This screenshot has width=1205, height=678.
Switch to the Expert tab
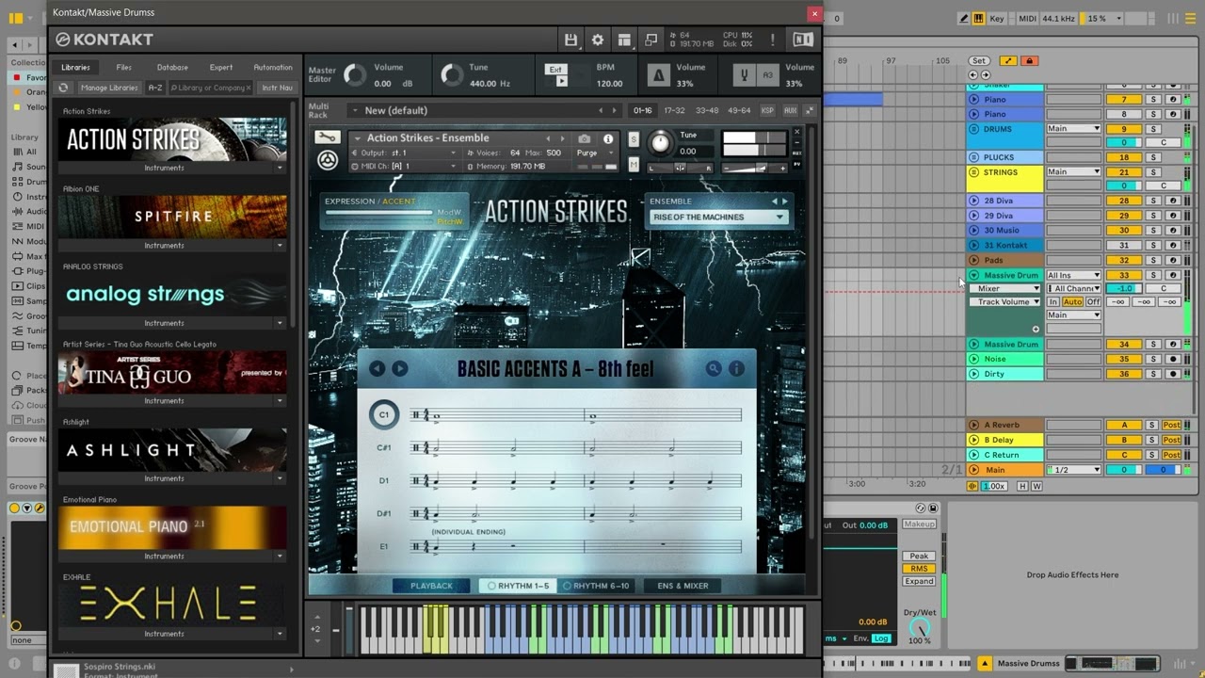pyautogui.click(x=221, y=67)
